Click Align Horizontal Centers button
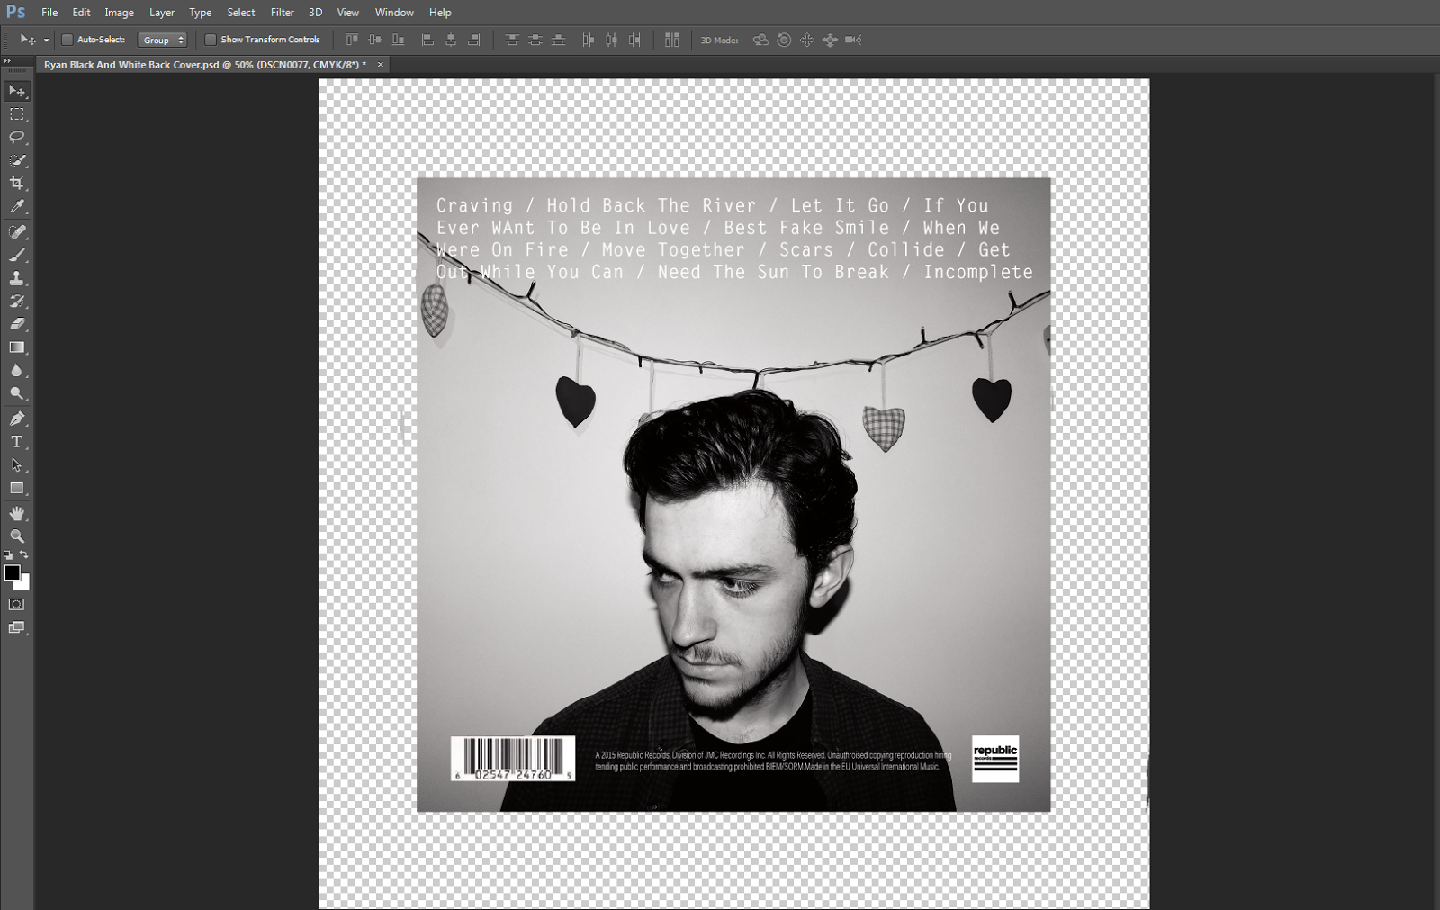This screenshot has height=910, width=1440. [x=451, y=40]
